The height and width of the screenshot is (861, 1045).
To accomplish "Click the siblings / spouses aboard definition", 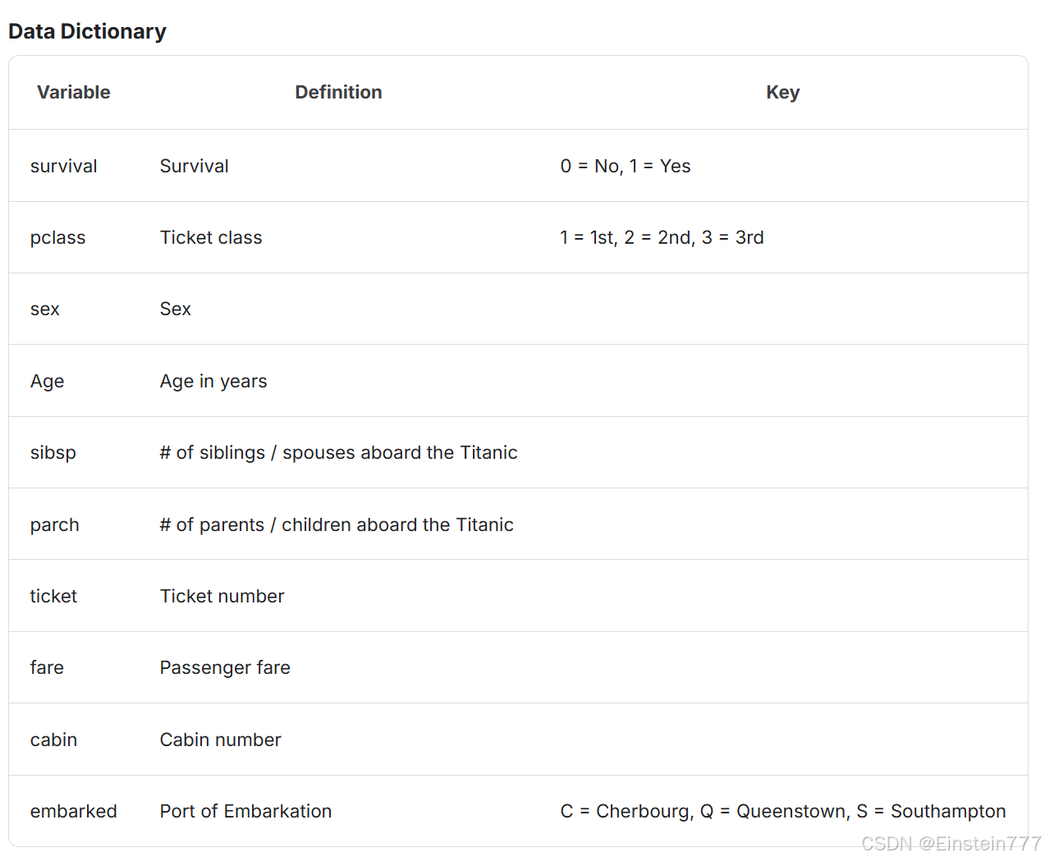I will [x=338, y=452].
